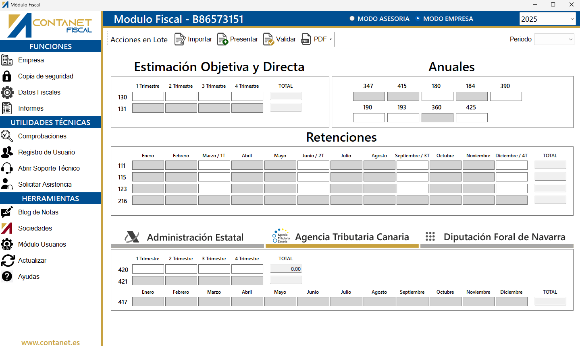The width and height of the screenshot is (580, 346).
Task: Click Copia de seguridad label
Action: [x=46, y=76]
